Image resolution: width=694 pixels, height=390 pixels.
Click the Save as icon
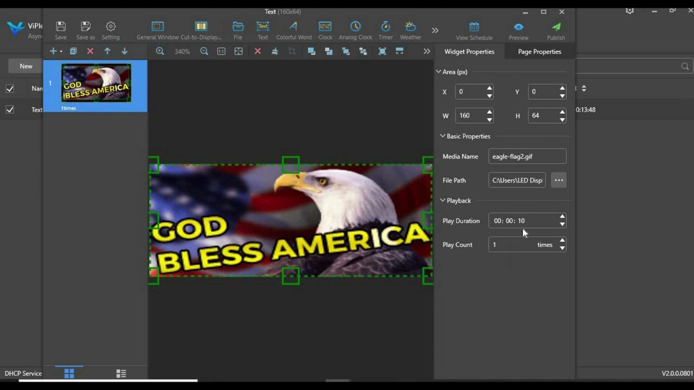click(86, 30)
